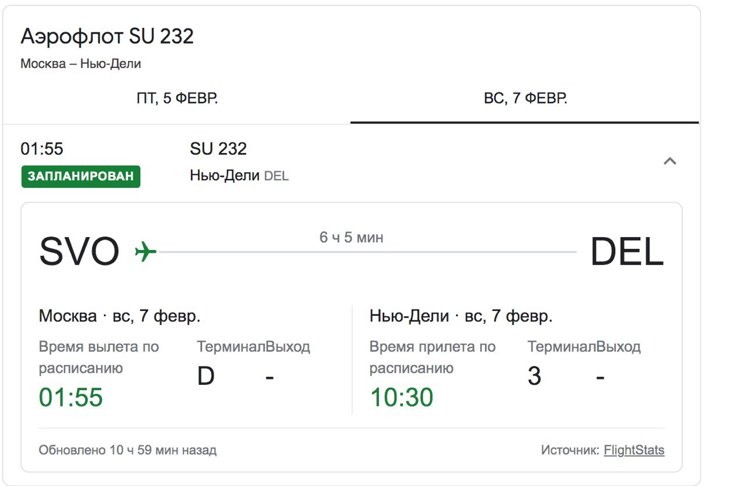This screenshot has height=486, width=745.
Task: Open the FlightStats source link
Action: click(634, 450)
